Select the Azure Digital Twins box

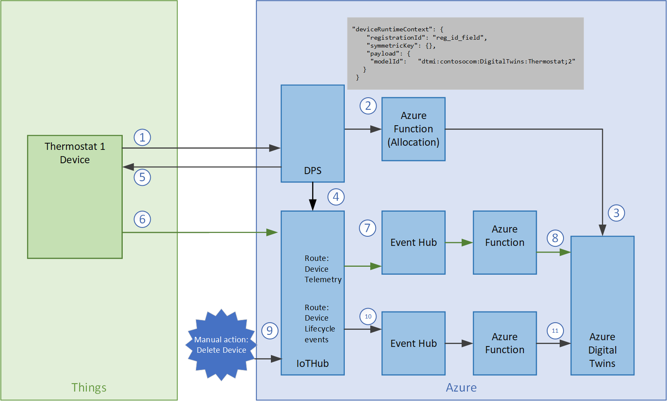click(x=602, y=306)
